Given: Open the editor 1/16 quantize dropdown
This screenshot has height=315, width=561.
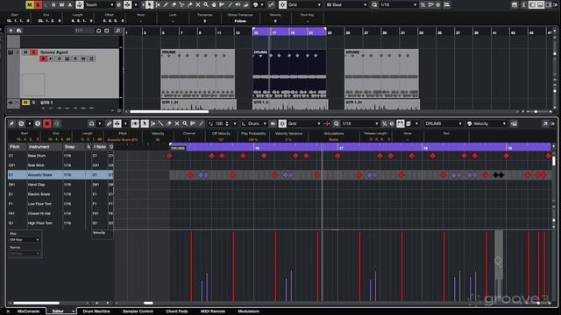Looking at the screenshot, I should (x=359, y=123).
